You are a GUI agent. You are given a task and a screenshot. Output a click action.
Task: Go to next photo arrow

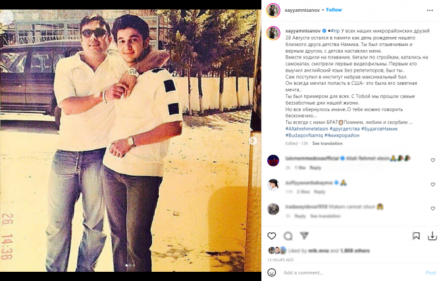253,141
